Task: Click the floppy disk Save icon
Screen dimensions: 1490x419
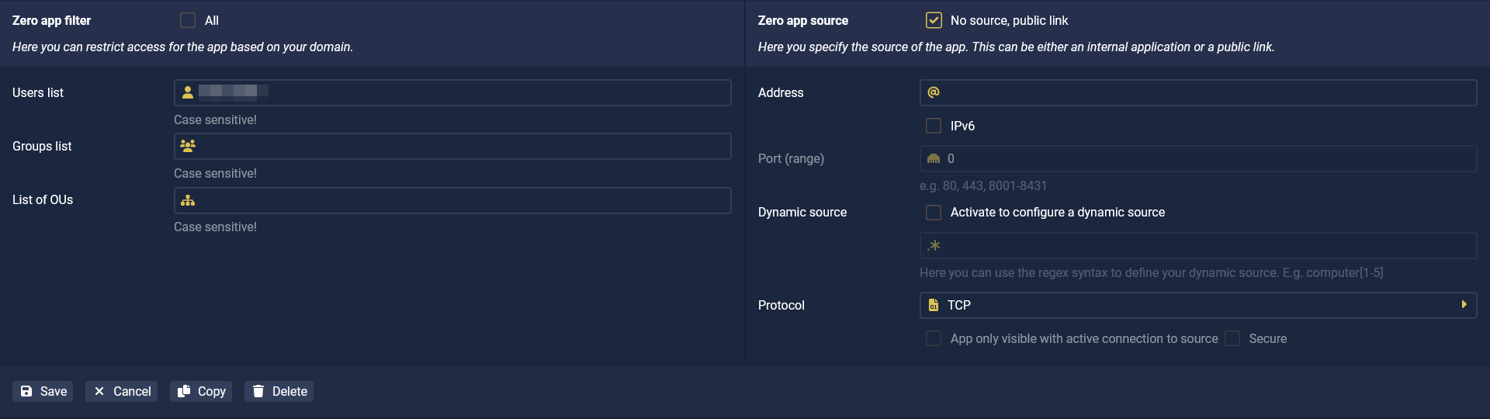Action: pyautogui.click(x=26, y=391)
